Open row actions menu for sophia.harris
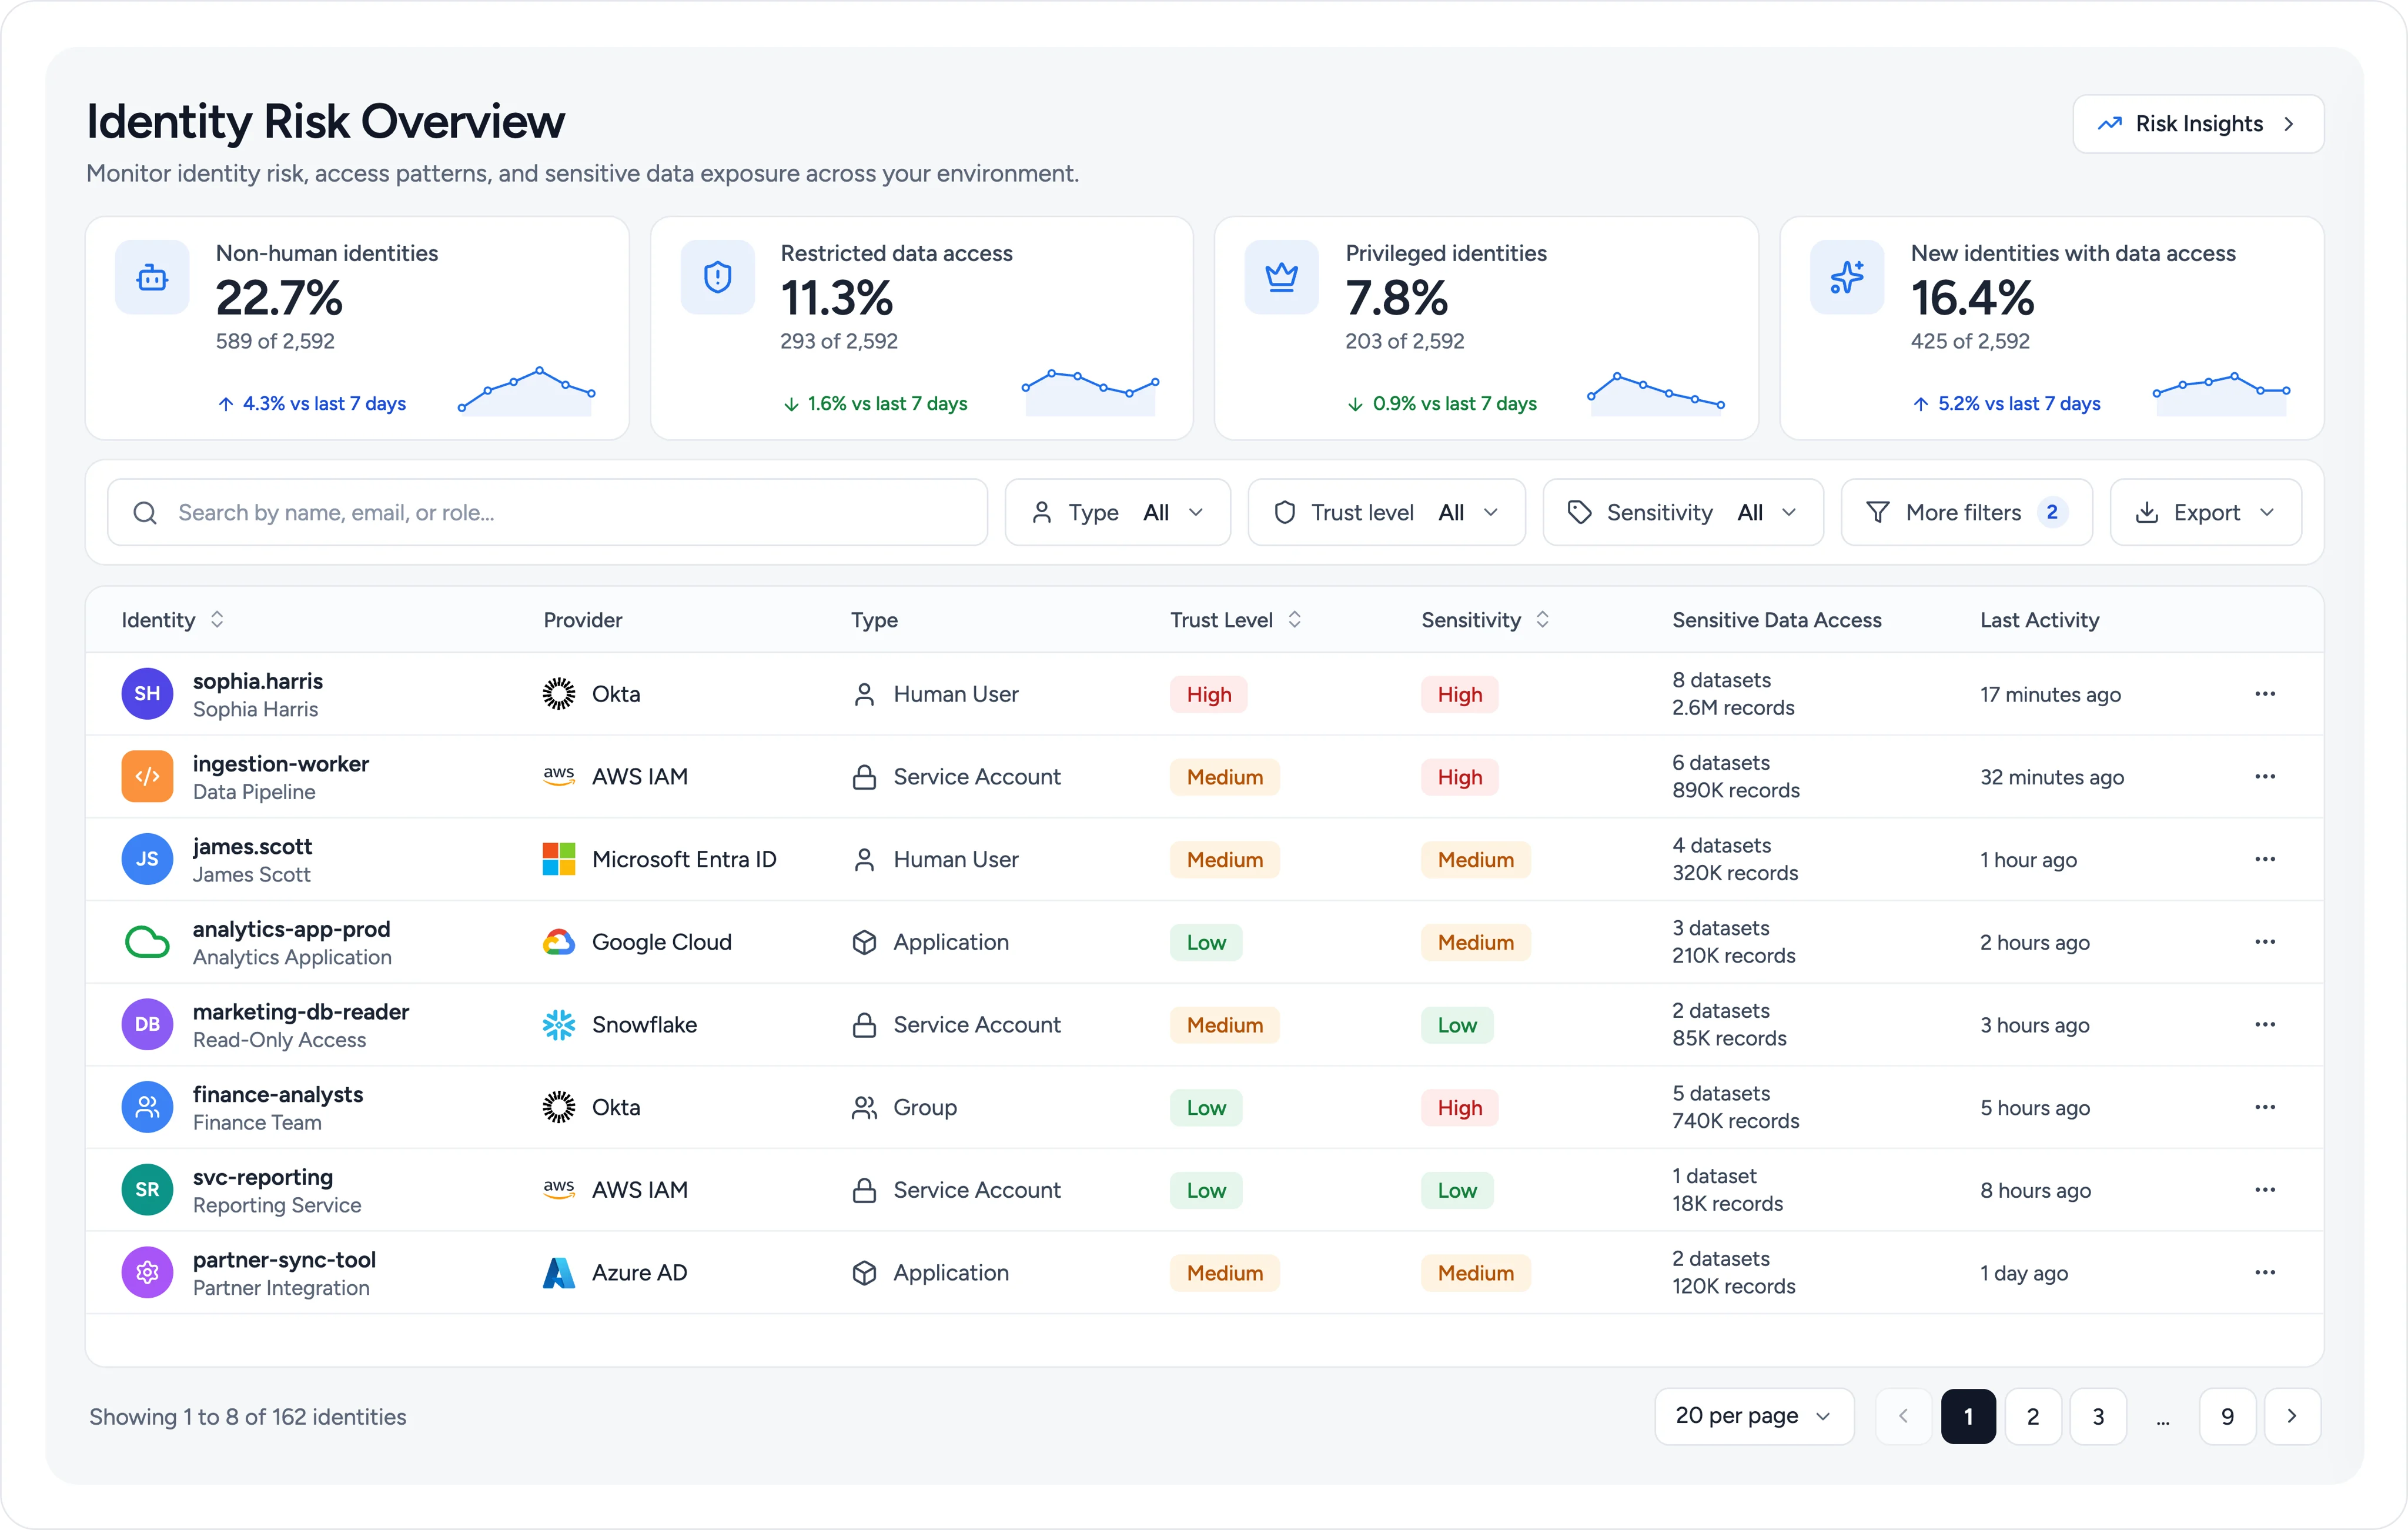This screenshot has height=1530, width=2408. click(2265, 694)
